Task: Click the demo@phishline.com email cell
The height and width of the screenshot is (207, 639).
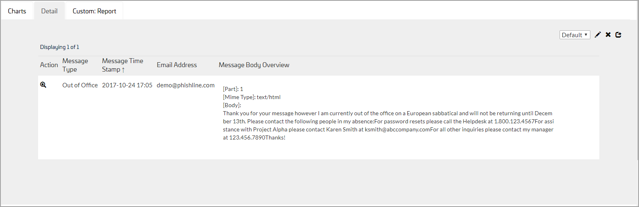Action: (186, 85)
